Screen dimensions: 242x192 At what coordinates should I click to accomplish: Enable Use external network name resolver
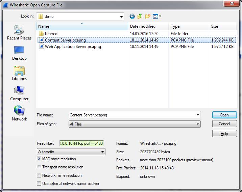(x=39, y=184)
